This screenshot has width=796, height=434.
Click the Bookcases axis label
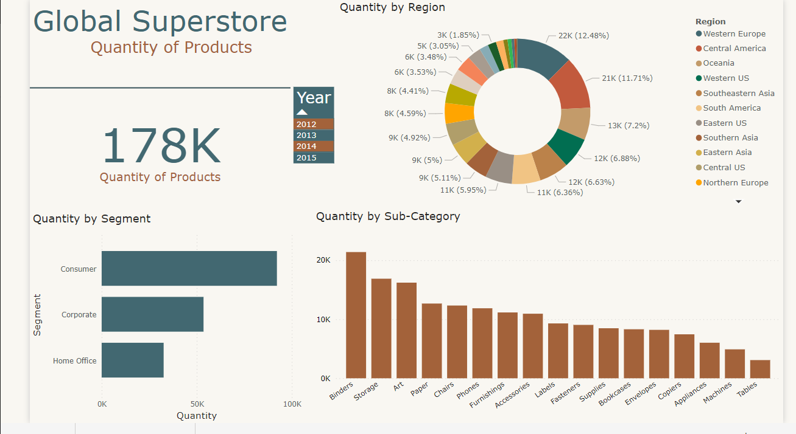point(615,394)
